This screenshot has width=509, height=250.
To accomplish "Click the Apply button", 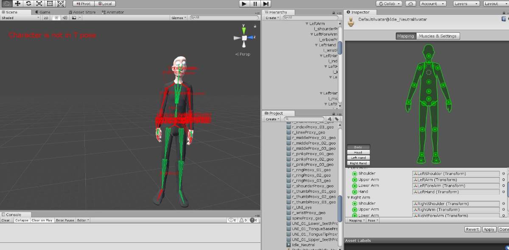I will coord(489,229).
